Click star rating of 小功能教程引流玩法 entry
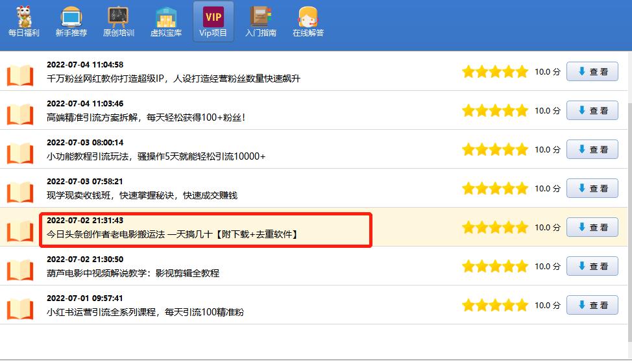632x364 pixels. pyautogui.click(x=495, y=149)
